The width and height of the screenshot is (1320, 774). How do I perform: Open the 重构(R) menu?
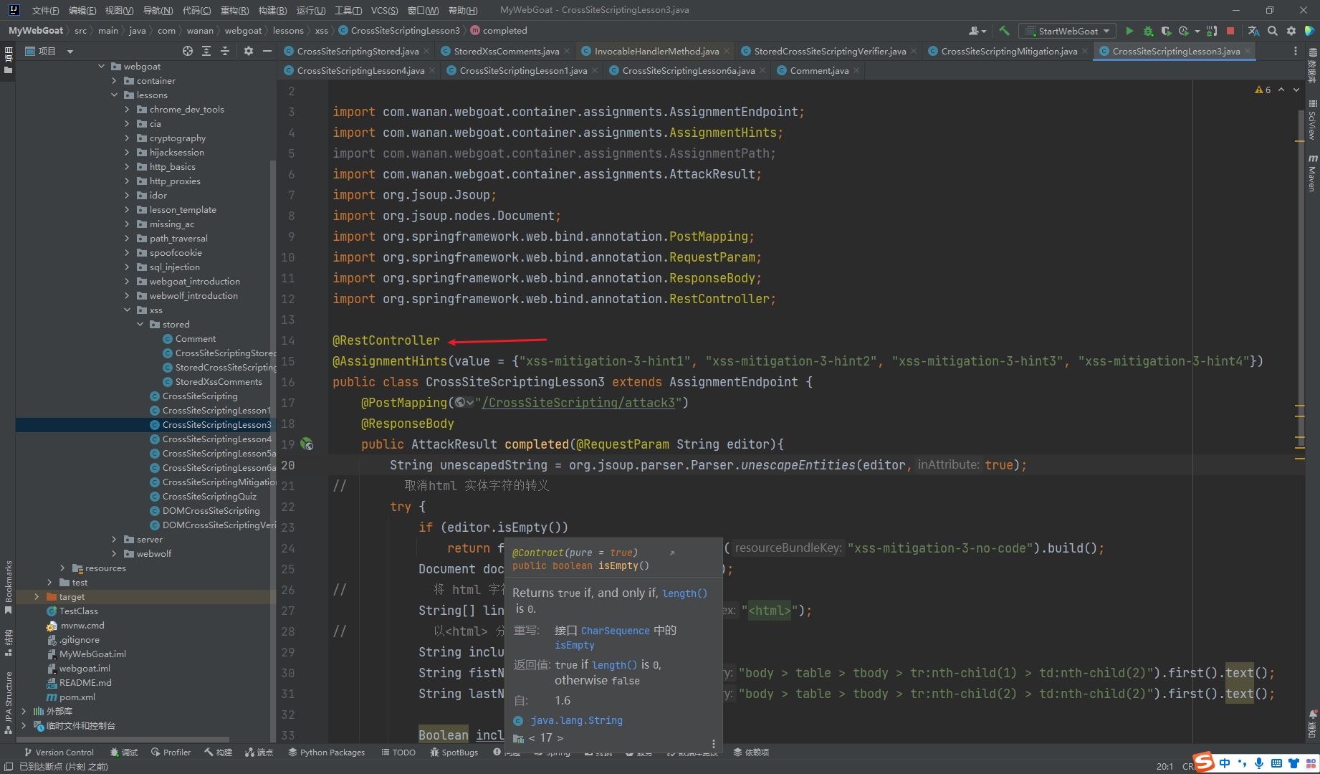click(x=234, y=10)
